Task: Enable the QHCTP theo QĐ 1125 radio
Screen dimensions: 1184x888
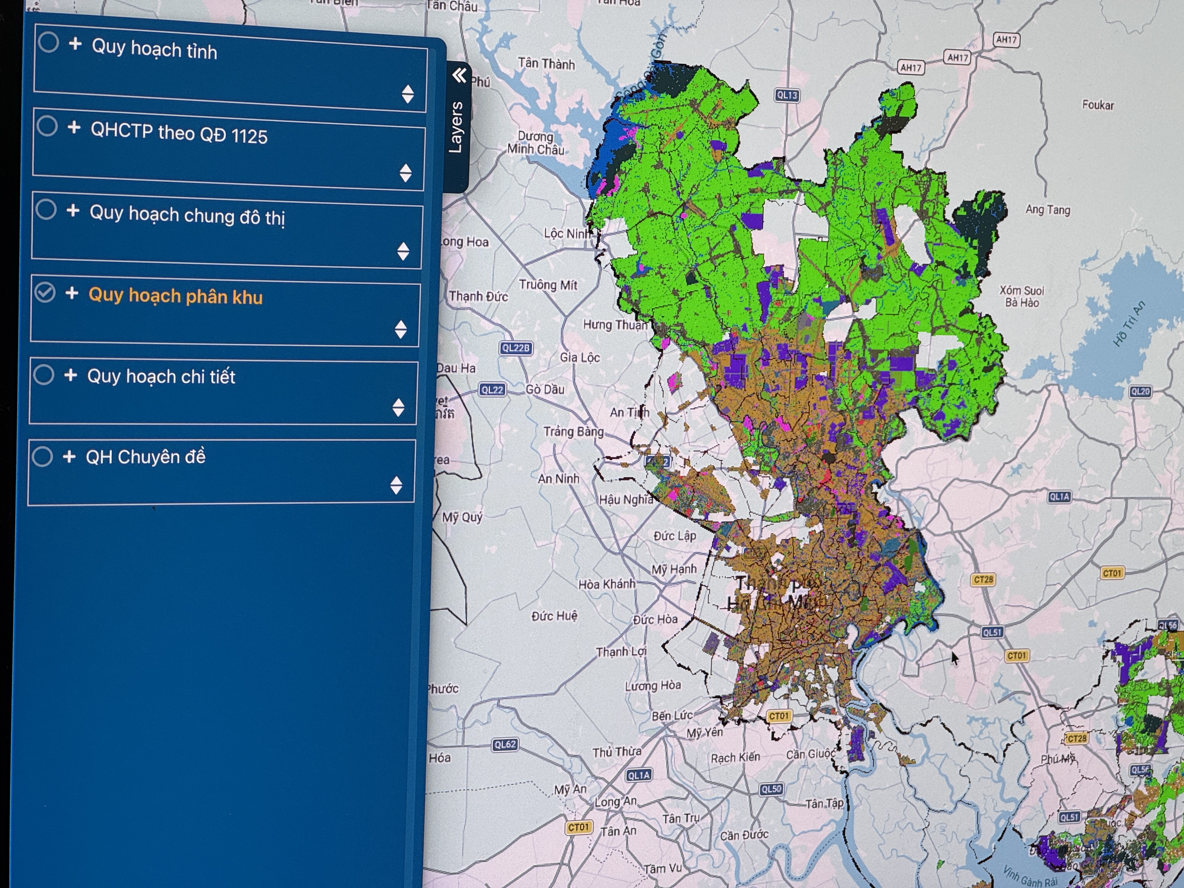Action: click(x=47, y=126)
